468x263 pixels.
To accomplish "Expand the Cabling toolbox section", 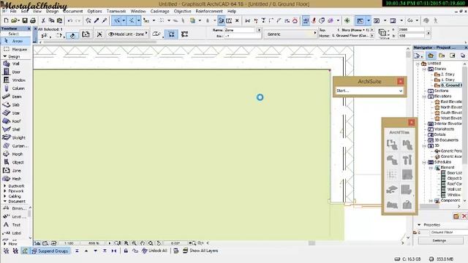I will click(5, 197).
